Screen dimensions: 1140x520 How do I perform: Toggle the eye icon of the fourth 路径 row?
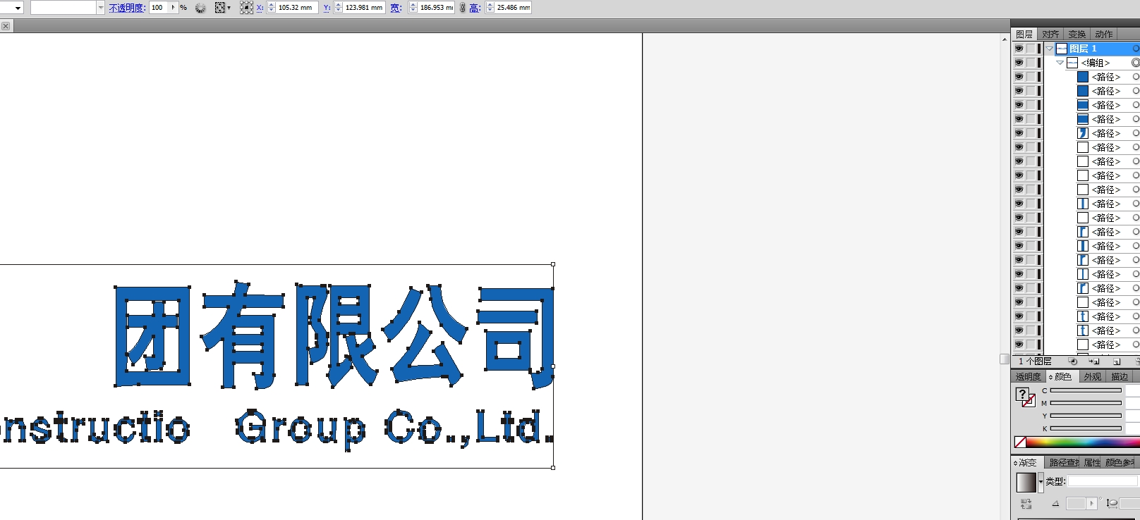(x=1019, y=119)
